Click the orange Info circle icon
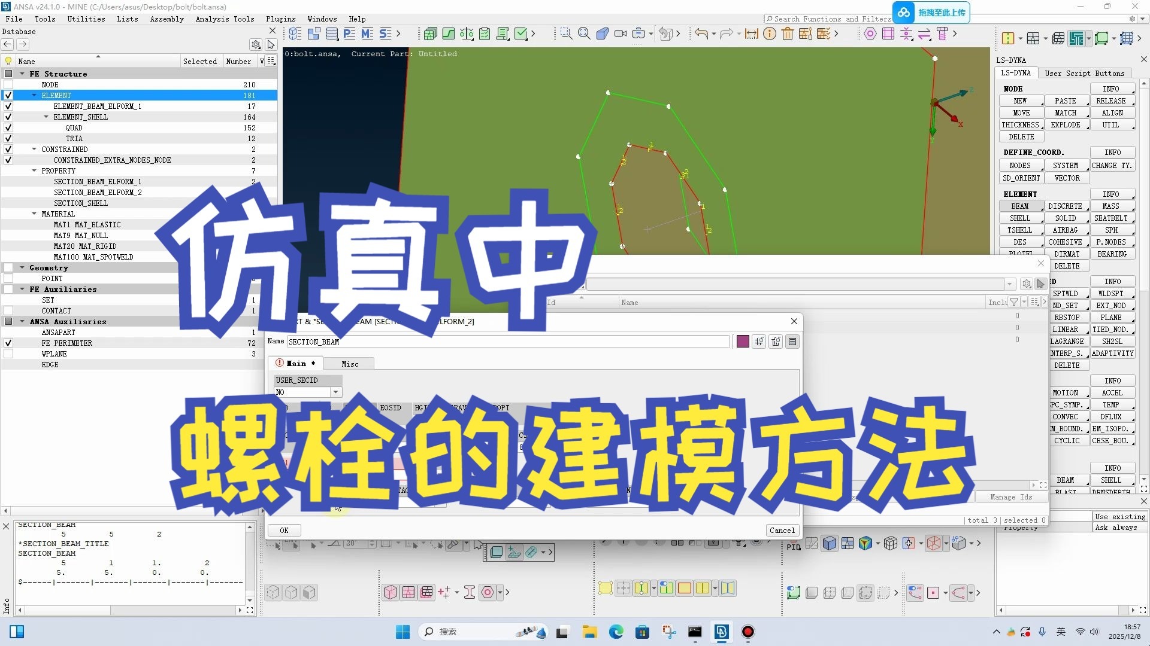This screenshot has width=1150, height=646. pyautogui.click(x=770, y=34)
